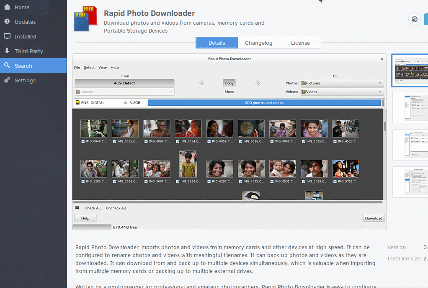The height and width of the screenshot is (288, 428).
Task: Click the Uncheck All button
Action: pos(116,208)
